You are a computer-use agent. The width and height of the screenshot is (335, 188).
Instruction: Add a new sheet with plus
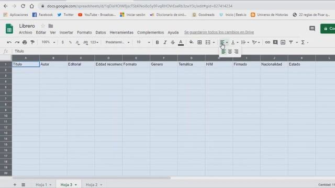click(15, 184)
